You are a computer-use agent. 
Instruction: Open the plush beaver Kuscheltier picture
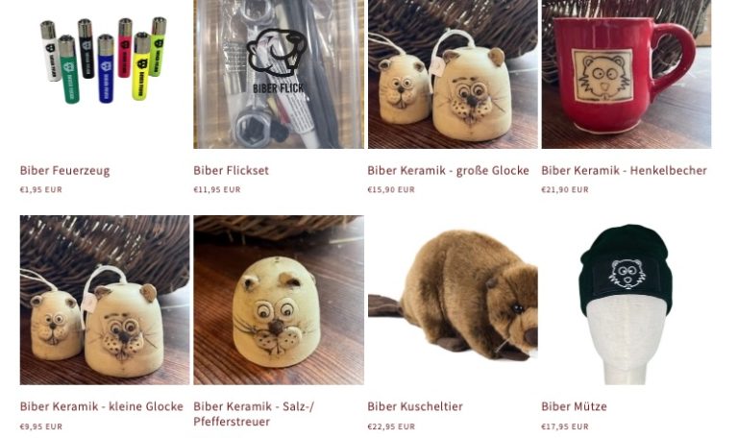pyautogui.click(x=453, y=300)
